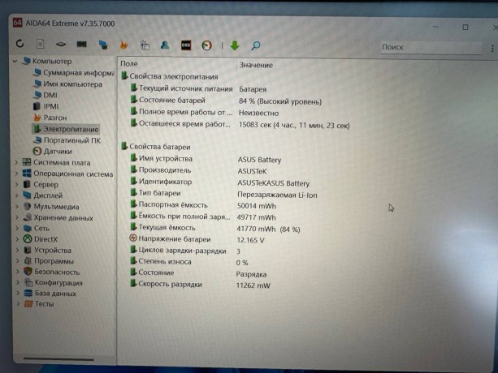Select the Имя устройства row
498x373 pixels.
(x=206, y=159)
